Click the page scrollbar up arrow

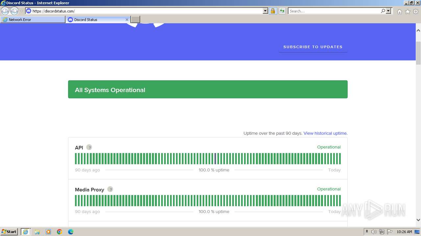pos(418,30)
